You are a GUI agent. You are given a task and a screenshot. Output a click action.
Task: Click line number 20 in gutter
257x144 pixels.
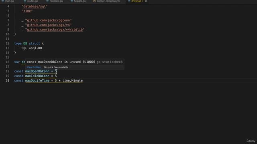pos(8,81)
